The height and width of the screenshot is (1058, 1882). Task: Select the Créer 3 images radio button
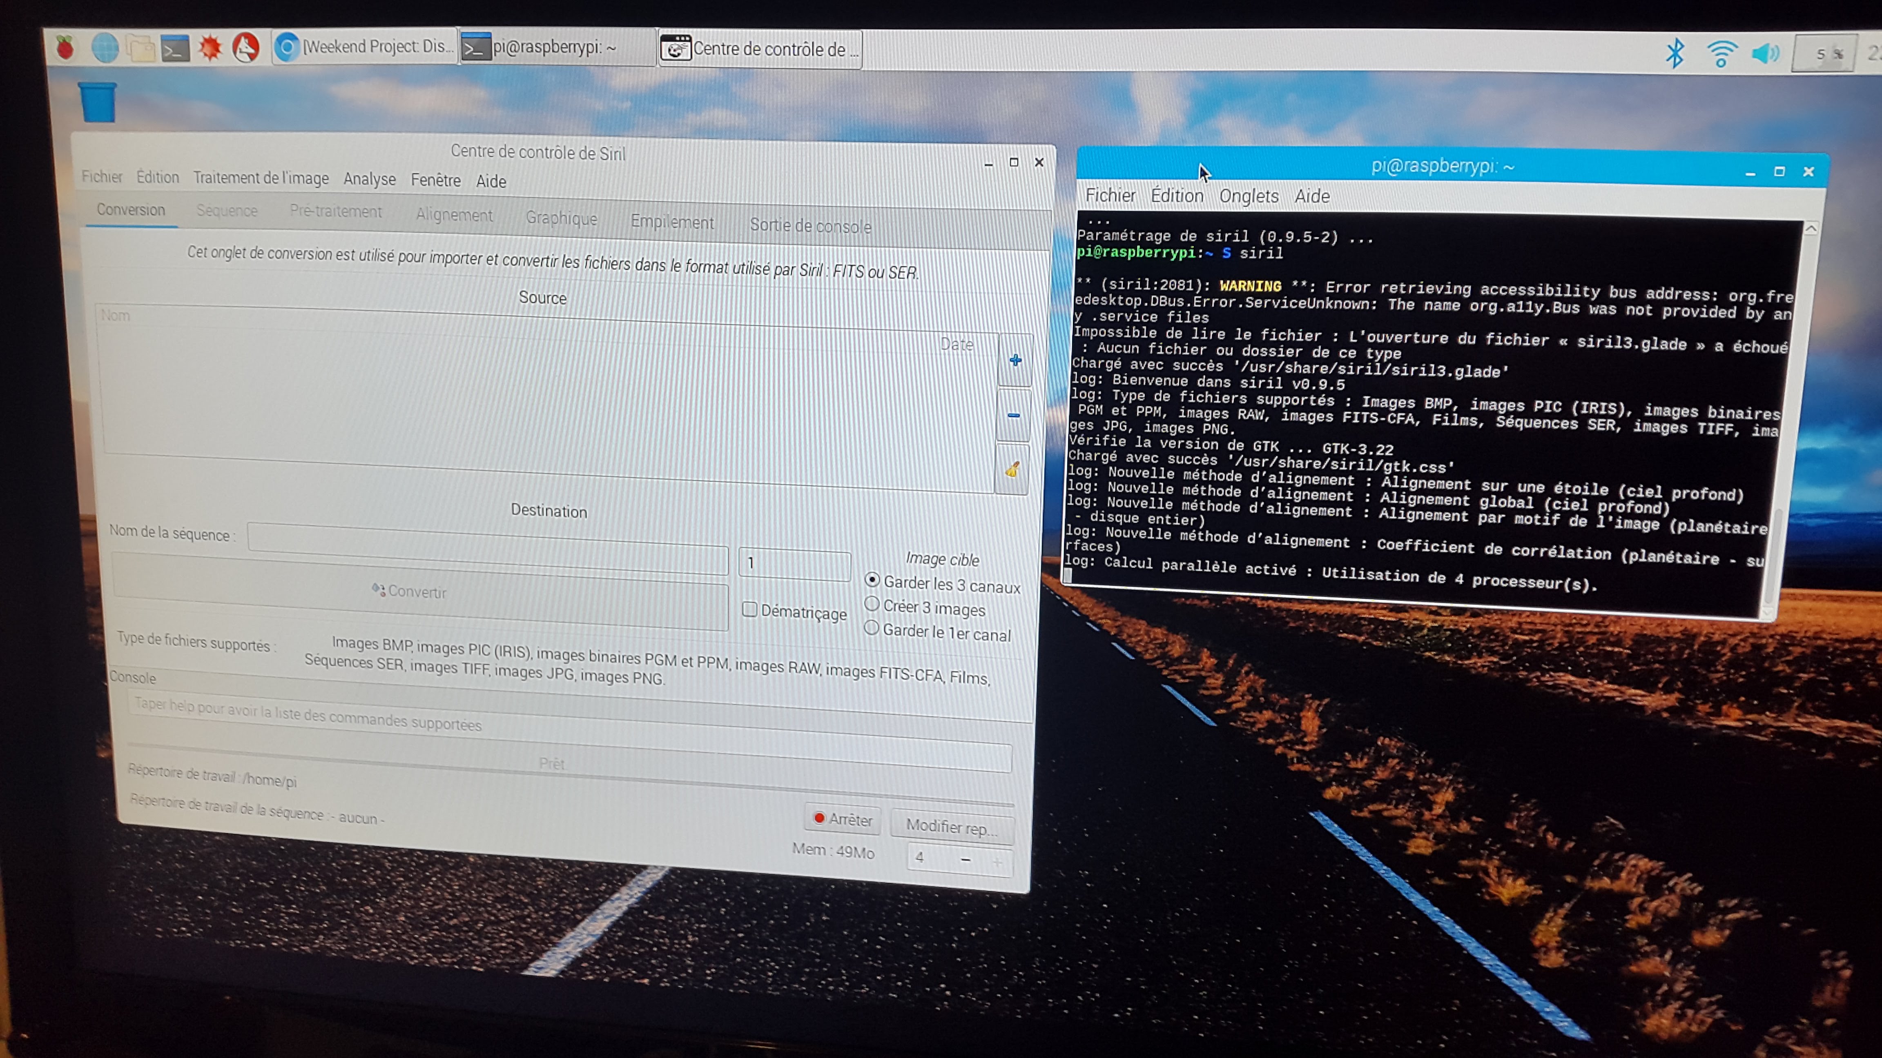coord(872,605)
